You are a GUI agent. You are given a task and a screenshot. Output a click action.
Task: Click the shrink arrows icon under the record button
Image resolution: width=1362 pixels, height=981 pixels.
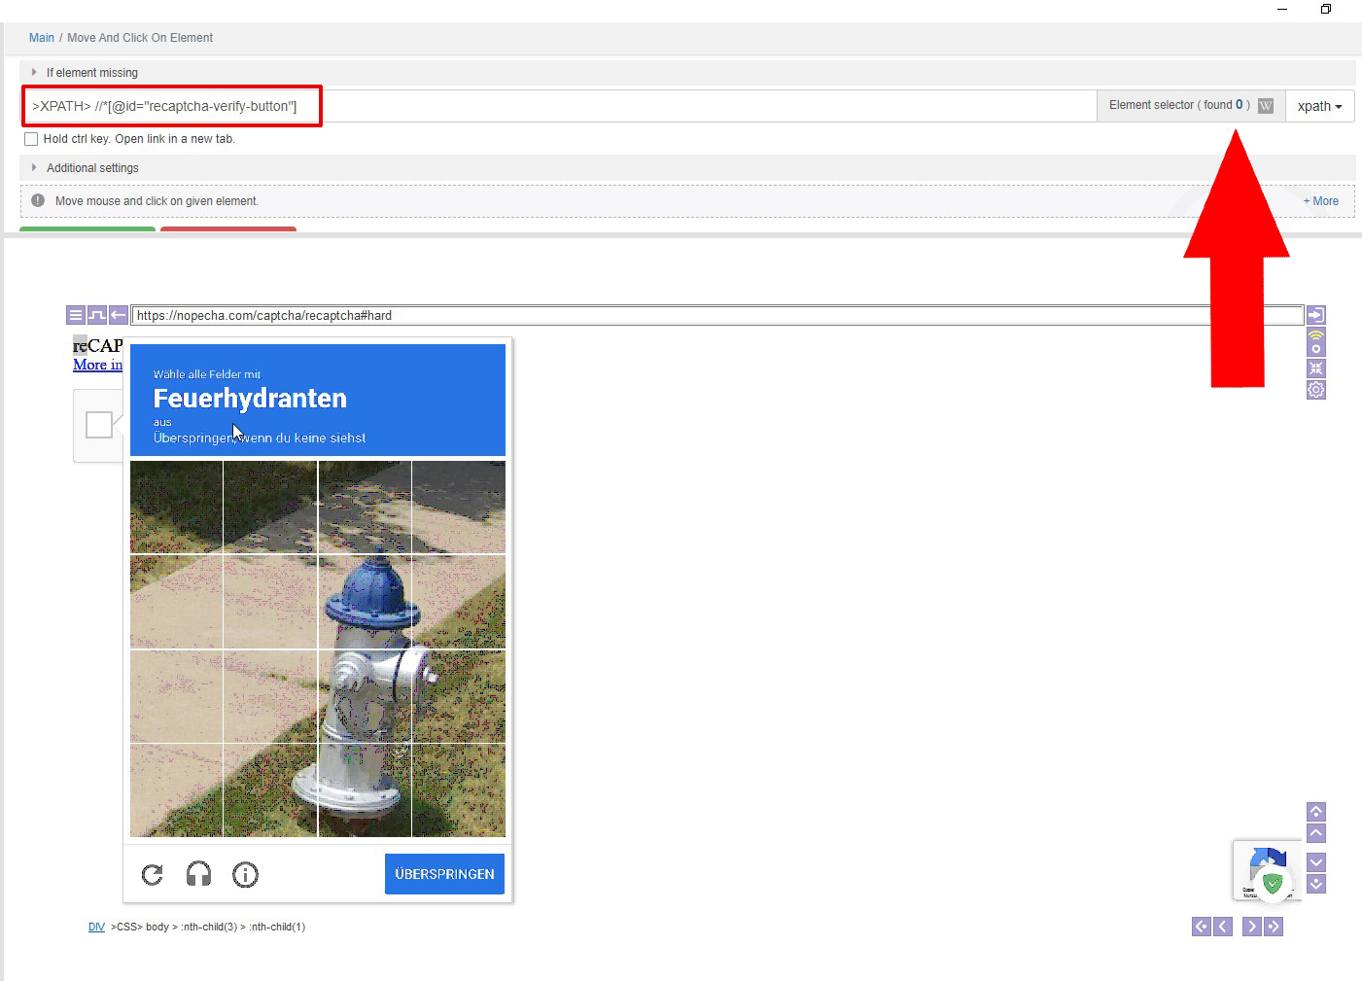[1316, 368]
